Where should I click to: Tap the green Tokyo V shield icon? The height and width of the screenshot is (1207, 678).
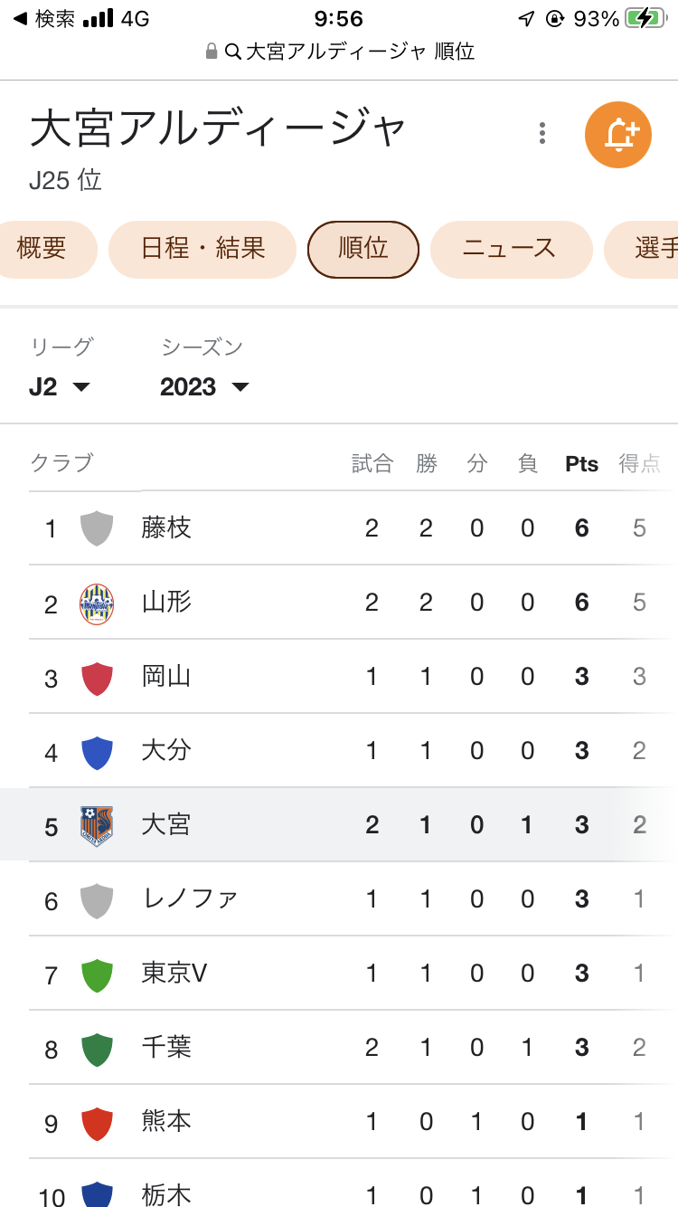97,974
